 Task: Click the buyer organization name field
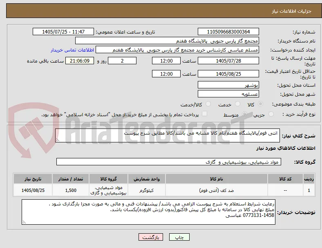pyautogui.click(x=167, y=41)
